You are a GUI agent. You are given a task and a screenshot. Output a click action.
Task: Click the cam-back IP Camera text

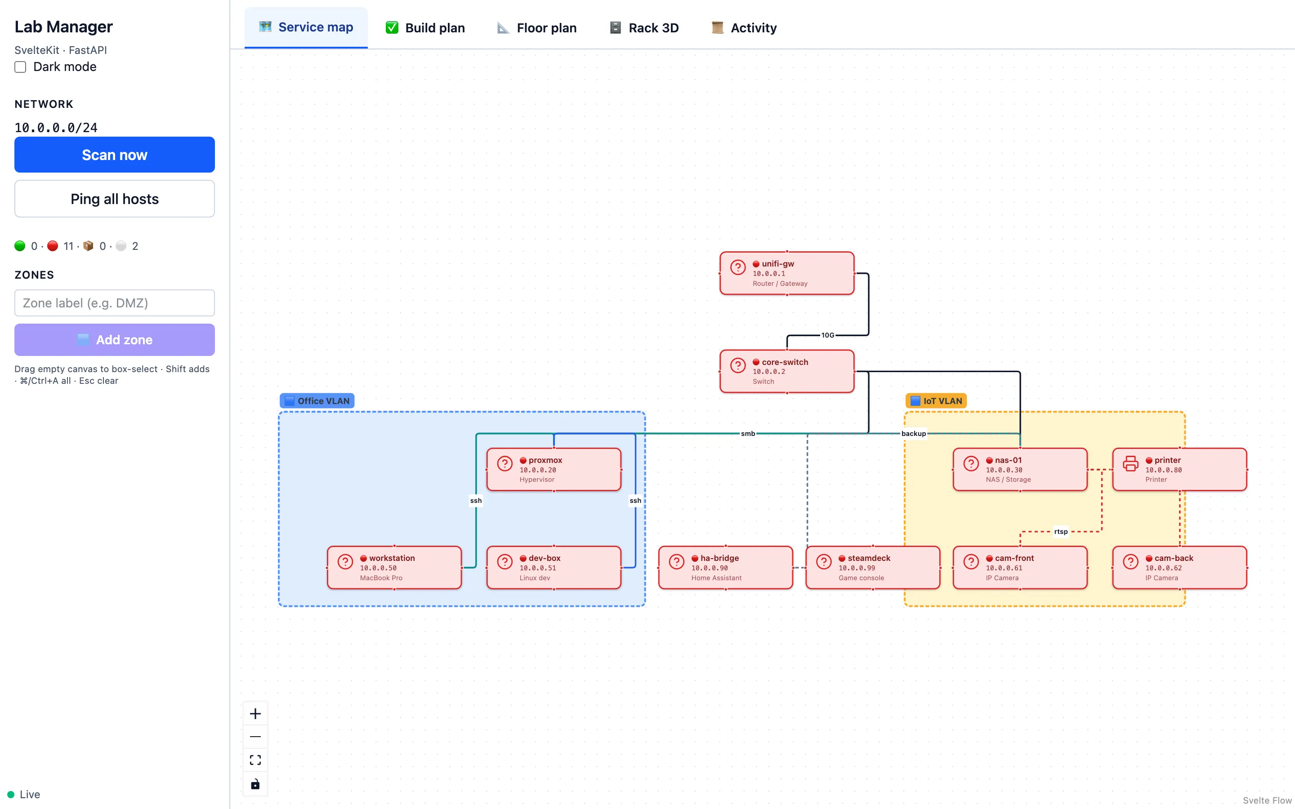point(1161,578)
